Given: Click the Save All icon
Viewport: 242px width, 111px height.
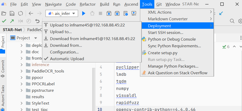Looking at the screenshot, I should 12,13.
